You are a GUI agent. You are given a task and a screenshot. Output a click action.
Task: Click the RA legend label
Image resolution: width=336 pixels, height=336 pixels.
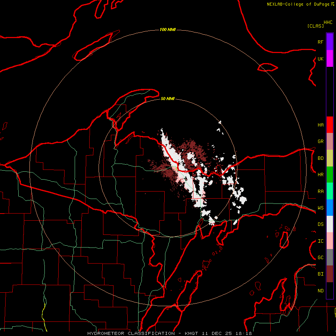(320, 192)
